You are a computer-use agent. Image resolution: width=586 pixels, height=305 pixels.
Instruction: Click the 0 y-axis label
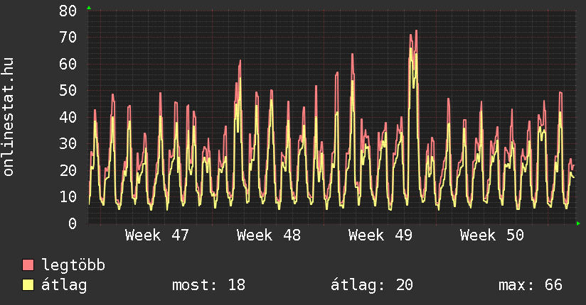[73, 223]
